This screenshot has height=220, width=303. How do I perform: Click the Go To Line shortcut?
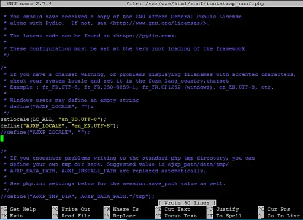pyautogui.click(x=279, y=216)
